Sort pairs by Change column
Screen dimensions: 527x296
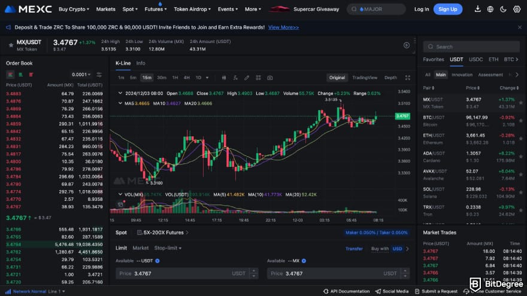point(509,87)
